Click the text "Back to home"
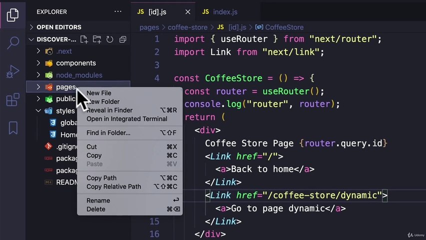The width and height of the screenshot is (426, 240). [263, 169]
